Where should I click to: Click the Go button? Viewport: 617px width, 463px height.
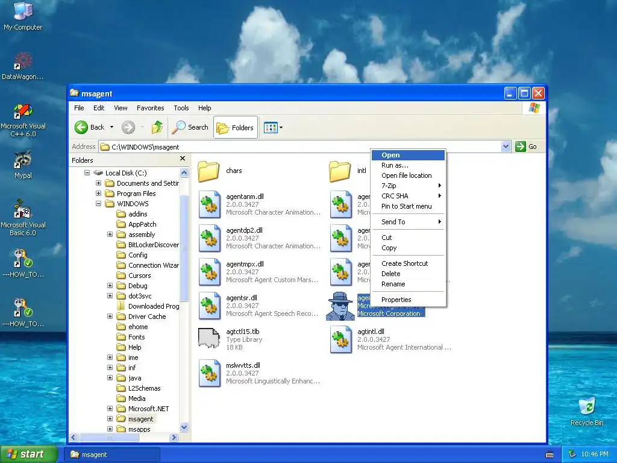coord(527,146)
